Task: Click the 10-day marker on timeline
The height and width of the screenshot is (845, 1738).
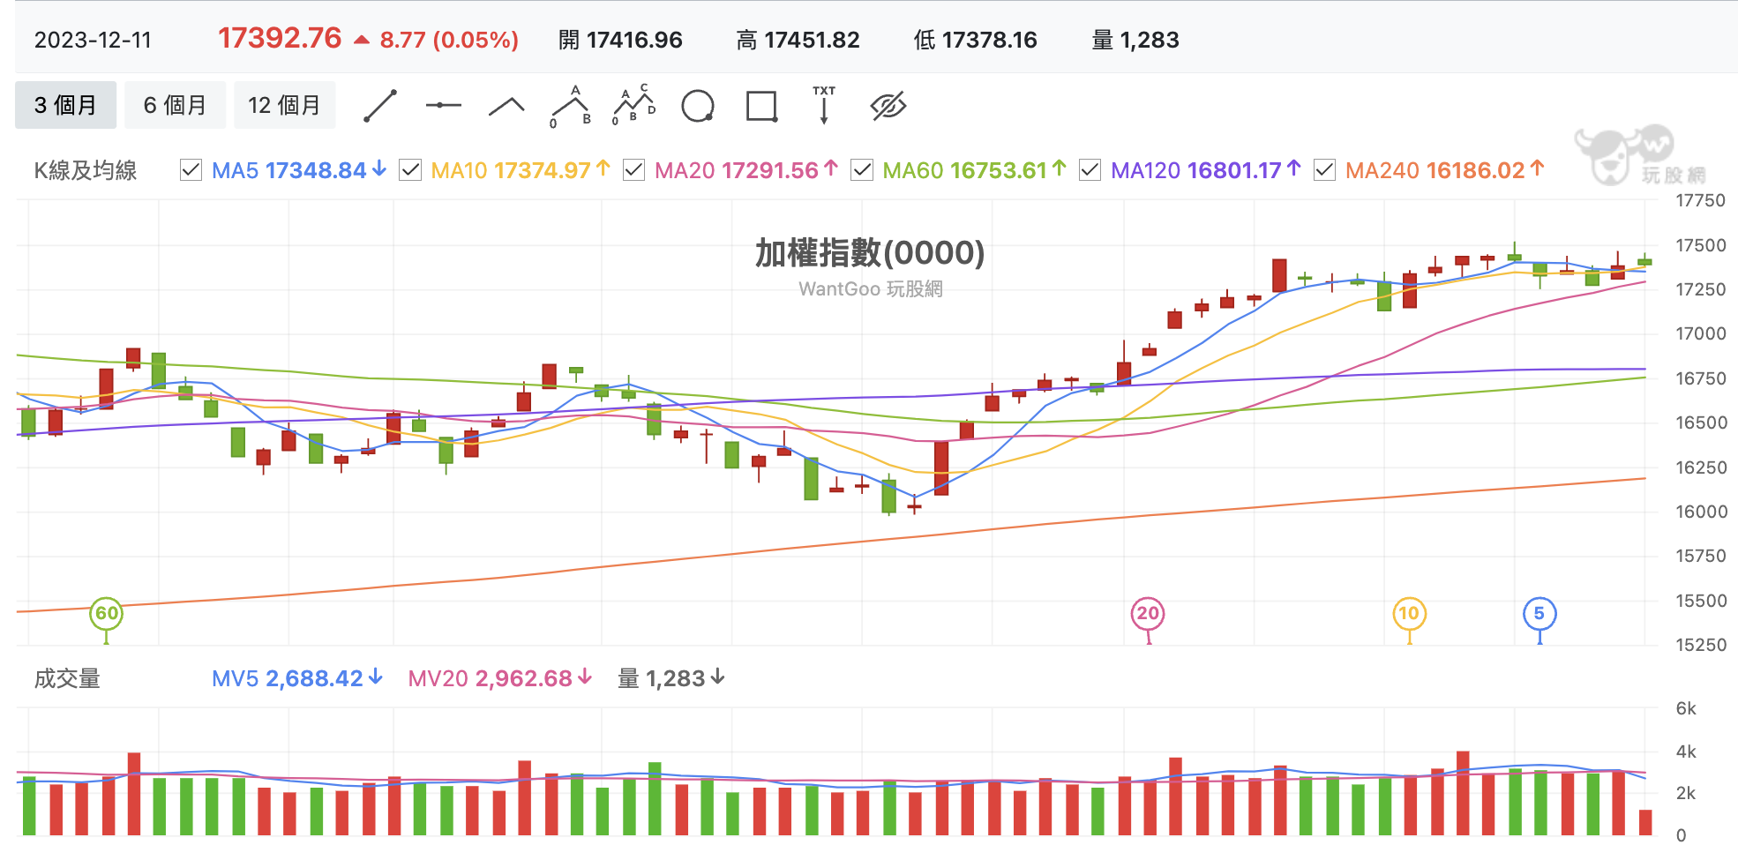Action: tap(1409, 614)
